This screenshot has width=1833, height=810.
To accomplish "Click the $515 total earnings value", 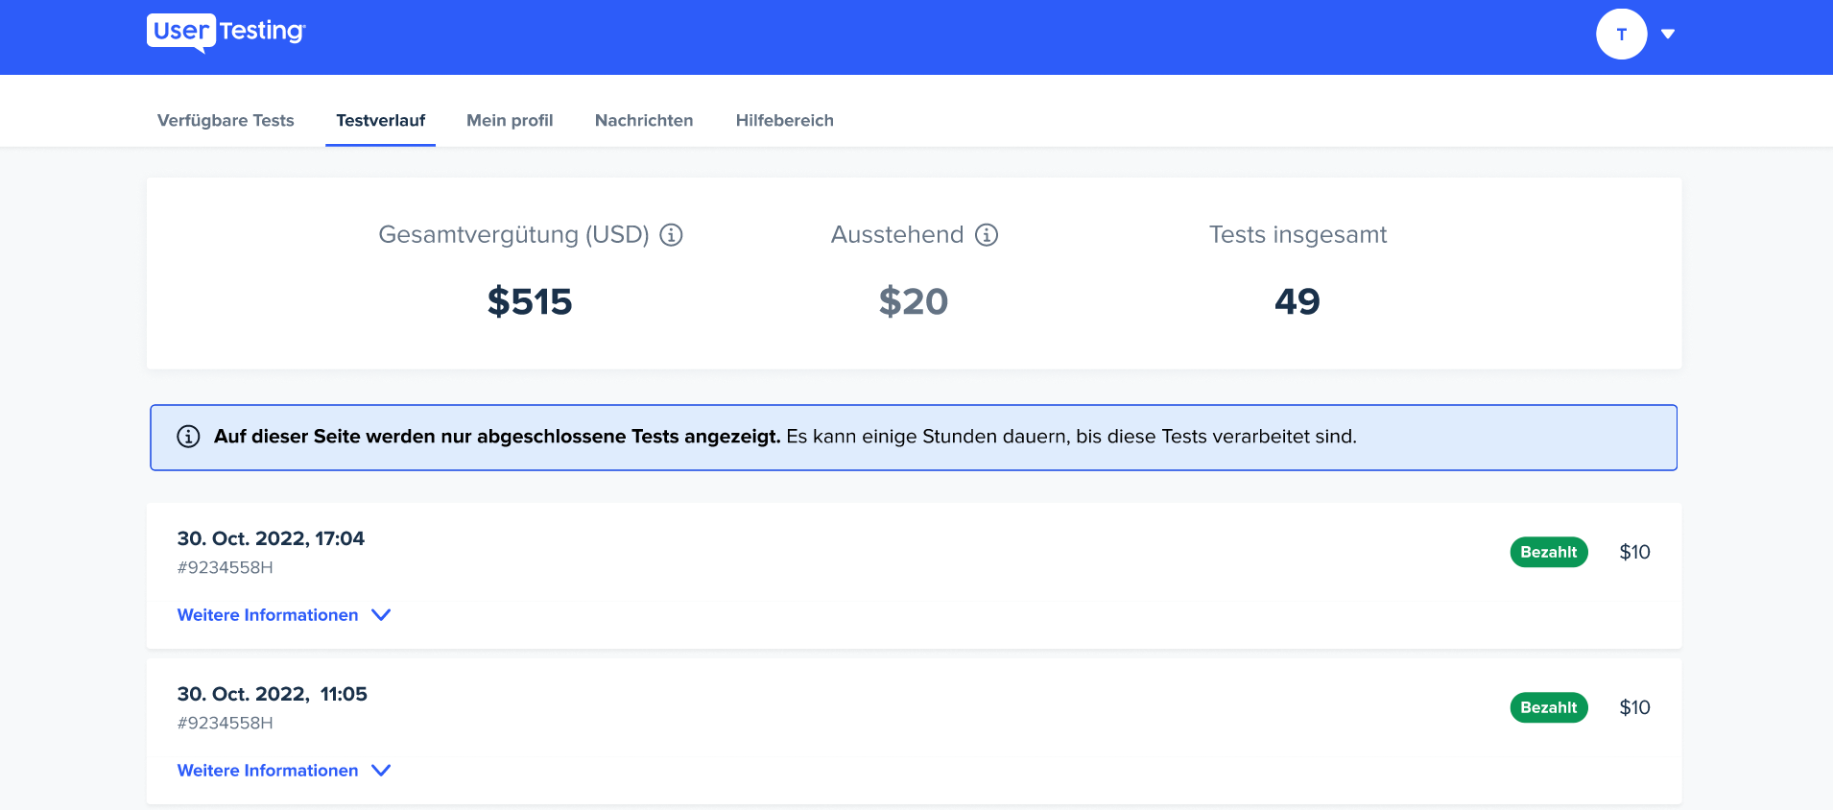I will [x=530, y=301].
